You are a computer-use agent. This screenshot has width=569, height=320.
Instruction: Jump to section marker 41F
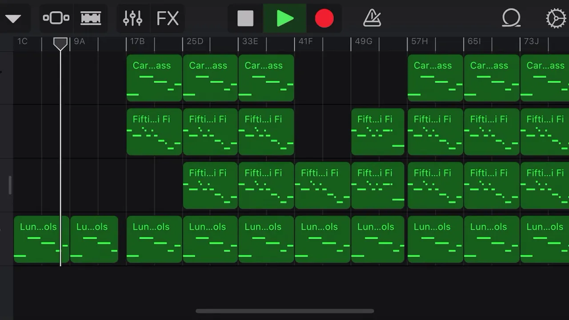pyautogui.click(x=305, y=41)
